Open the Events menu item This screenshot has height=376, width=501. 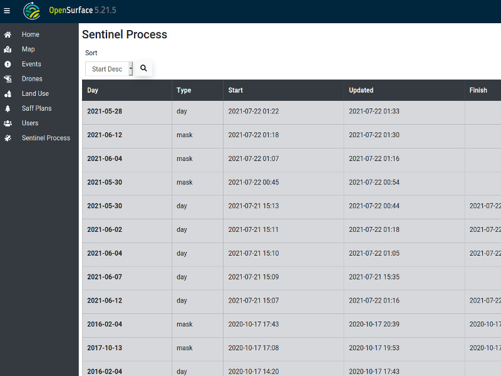tap(31, 64)
